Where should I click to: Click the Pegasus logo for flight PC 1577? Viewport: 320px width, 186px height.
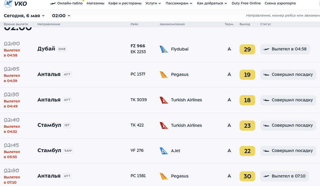[x=164, y=75]
